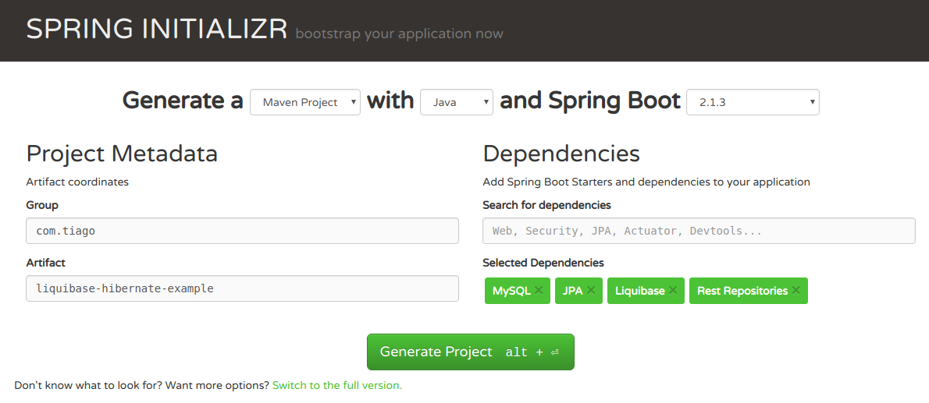Click the MySQL dependency tag label
Viewport: 929px width, 403px height.
pos(511,291)
